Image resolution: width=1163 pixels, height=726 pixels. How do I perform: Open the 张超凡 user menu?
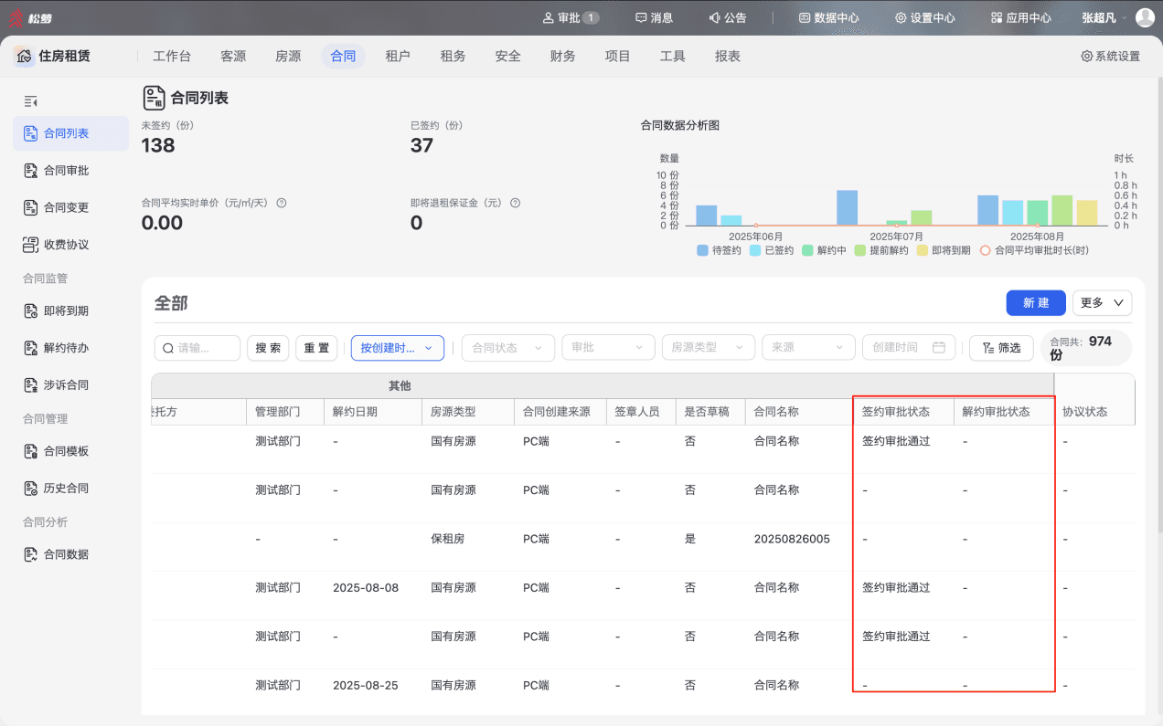pos(1104,17)
